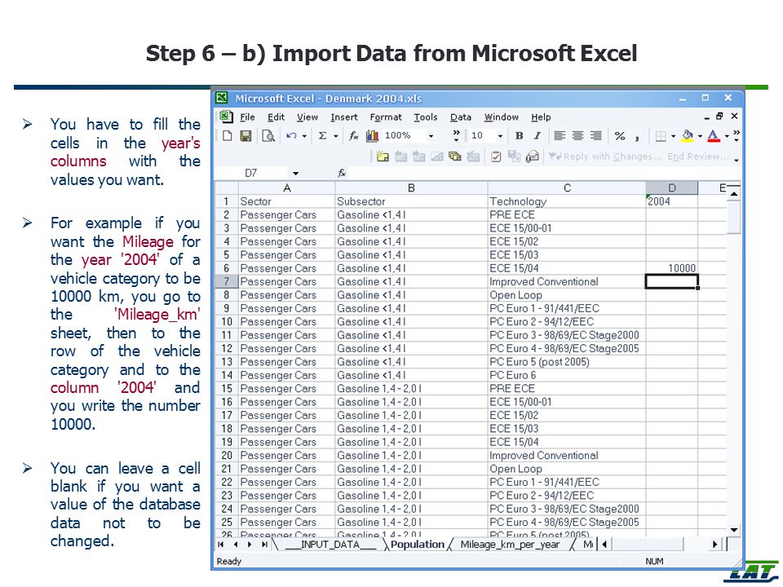Viewport: 783px width, 587px height.
Task: Click the vertical scrollbar down arrow
Action: click(733, 530)
